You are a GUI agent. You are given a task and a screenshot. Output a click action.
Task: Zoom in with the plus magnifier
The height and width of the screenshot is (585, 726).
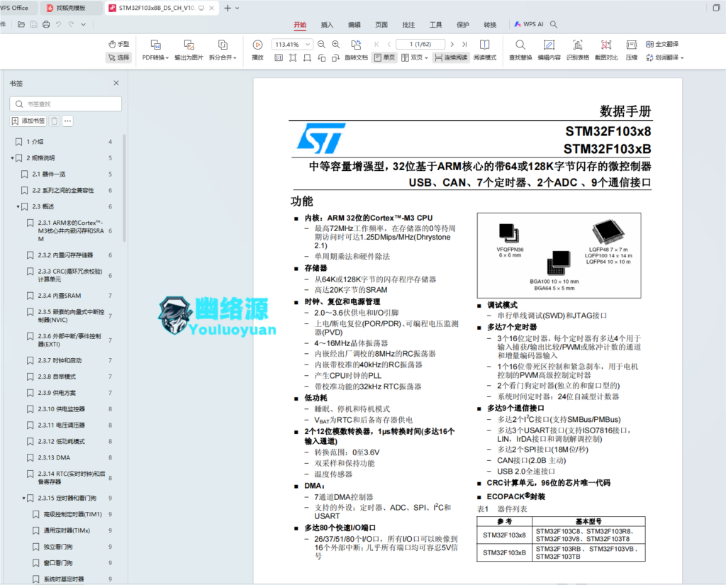pos(335,45)
